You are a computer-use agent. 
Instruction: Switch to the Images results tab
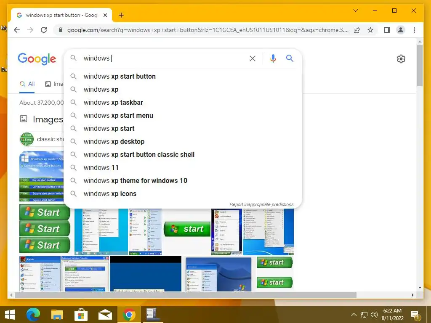tap(54, 84)
